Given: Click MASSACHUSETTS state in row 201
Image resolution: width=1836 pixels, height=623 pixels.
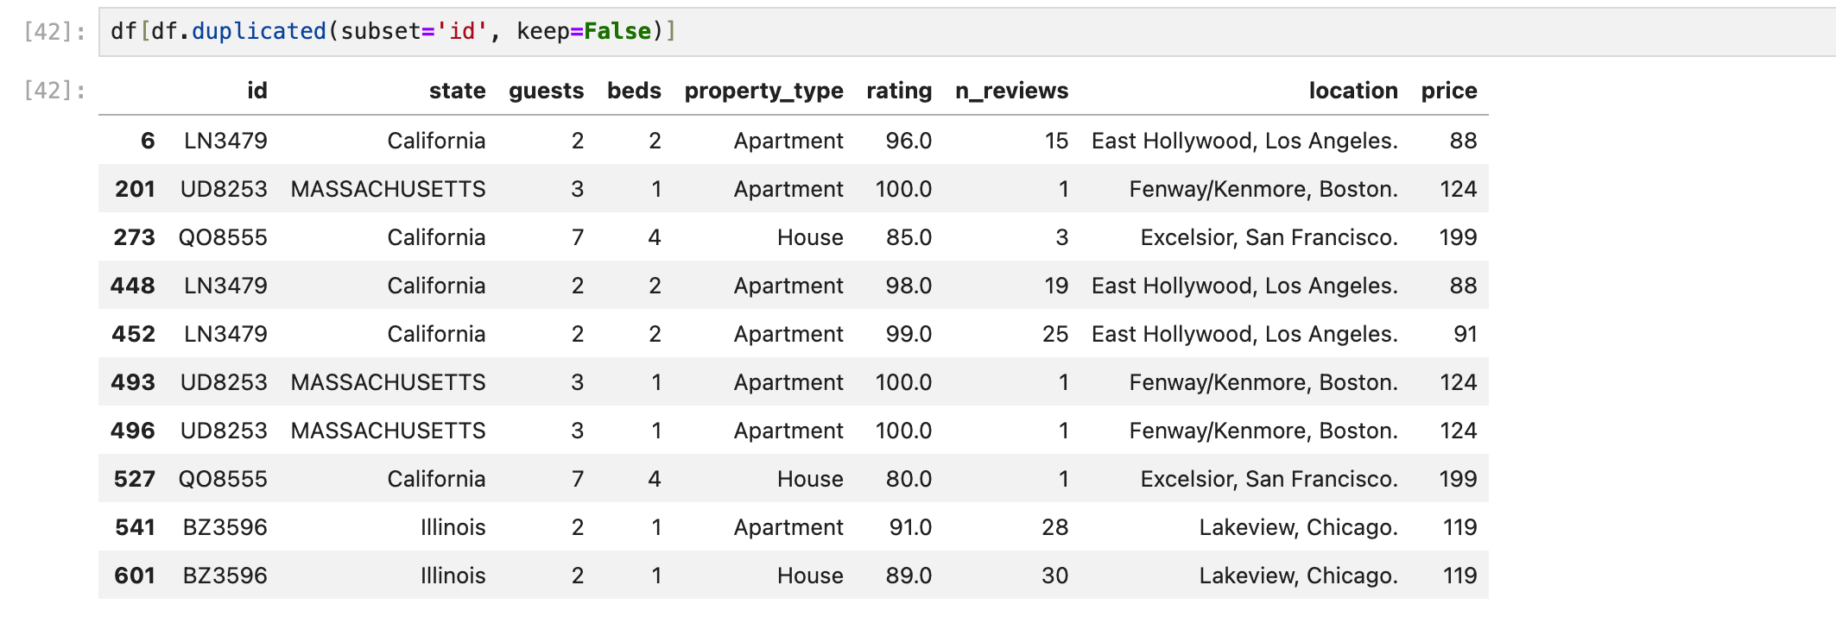Looking at the screenshot, I should [389, 189].
